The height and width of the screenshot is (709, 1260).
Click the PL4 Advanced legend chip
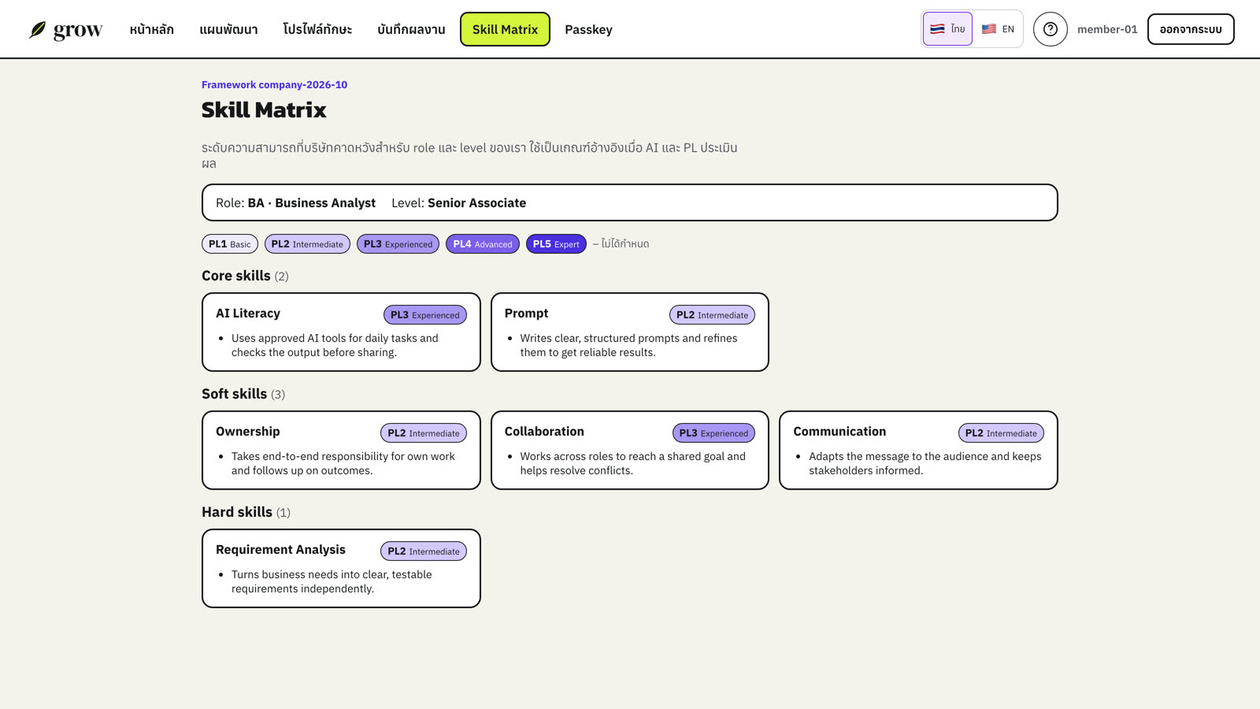pyautogui.click(x=483, y=244)
